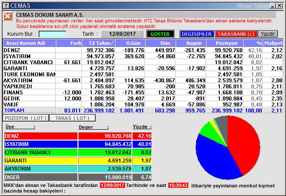This screenshot has width=286, height=196.
Task: Sort by Pozisyon column header
Action: tap(225, 43)
